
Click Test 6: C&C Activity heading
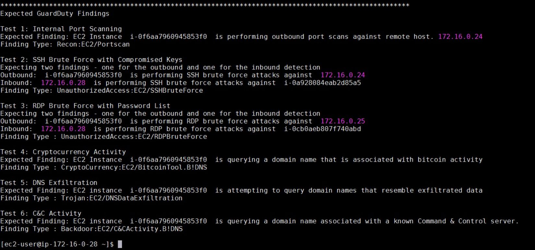41,213
